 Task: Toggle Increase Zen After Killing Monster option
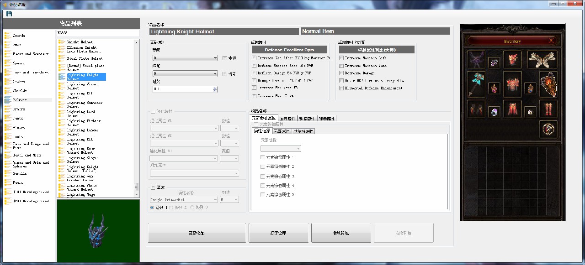[254, 58]
